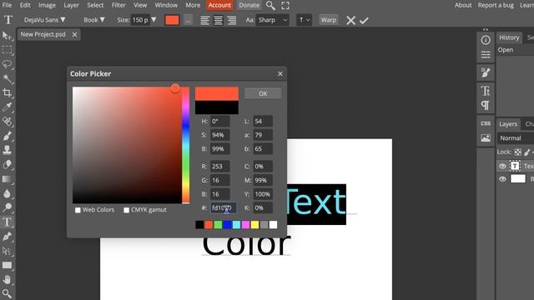Viewport: 534px width, 300px height.
Task: Enable Web Colors checkbox
Action: point(78,210)
